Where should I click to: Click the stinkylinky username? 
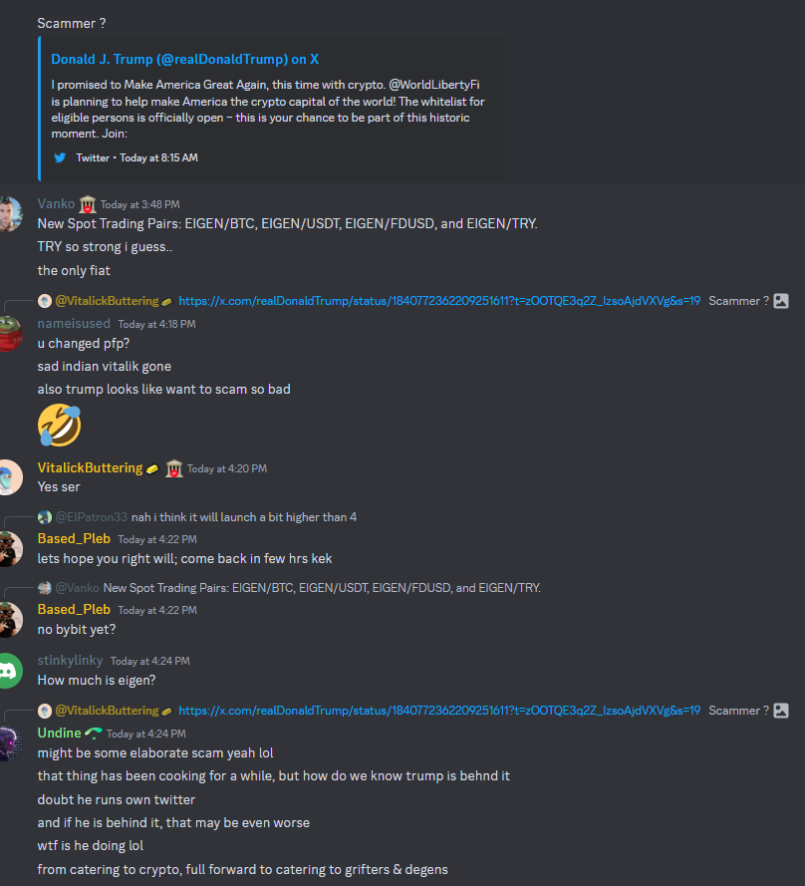pyautogui.click(x=70, y=661)
